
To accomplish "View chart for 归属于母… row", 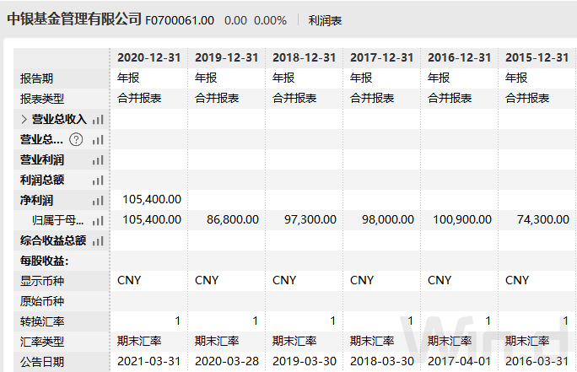I will tap(98, 220).
